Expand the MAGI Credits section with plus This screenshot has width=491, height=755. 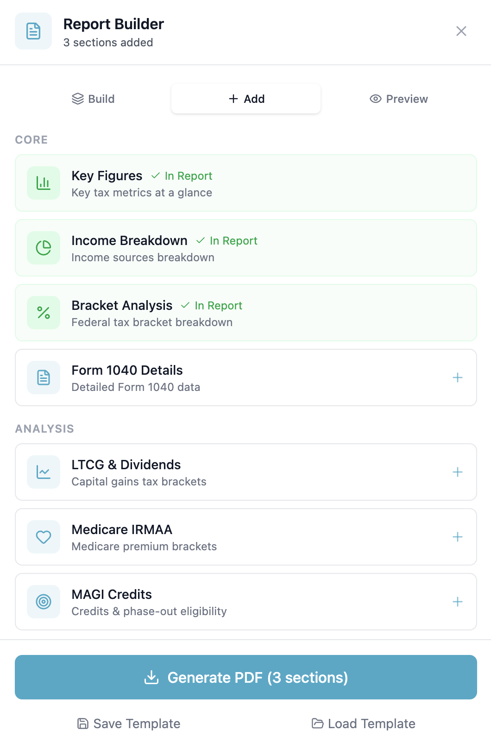tap(457, 602)
